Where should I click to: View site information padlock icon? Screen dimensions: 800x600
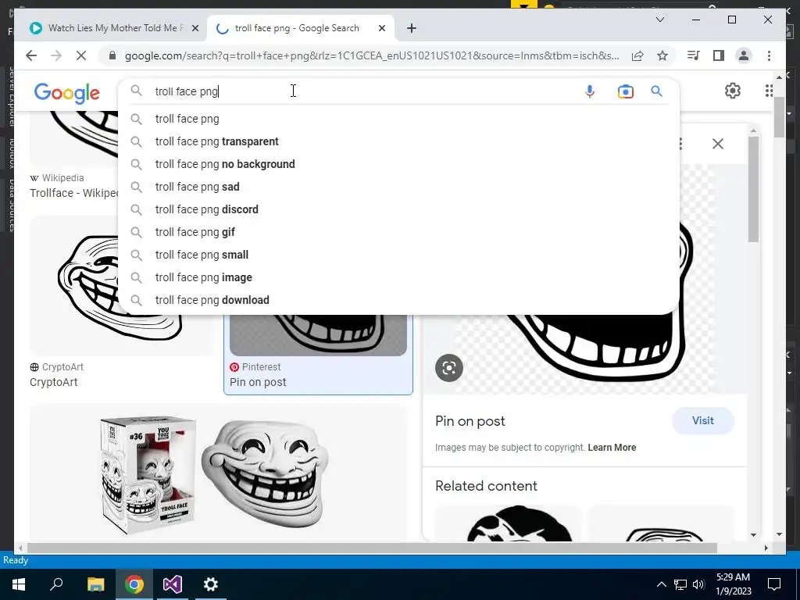coord(112,55)
